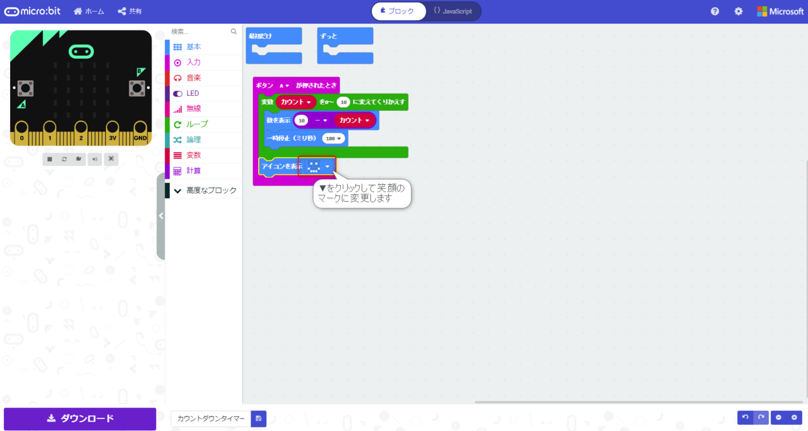Mute the simulator sound
The height and width of the screenshot is (431, 808).
[95, 159]
